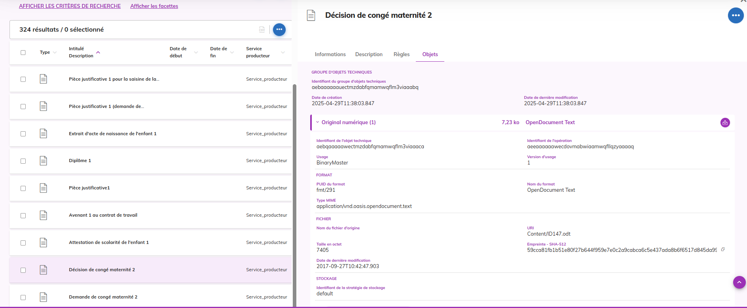The width and height of the screenshot is (747, 308).
Task: Check the box for Extrait d'acte de naissance
Action: (23, 134)
